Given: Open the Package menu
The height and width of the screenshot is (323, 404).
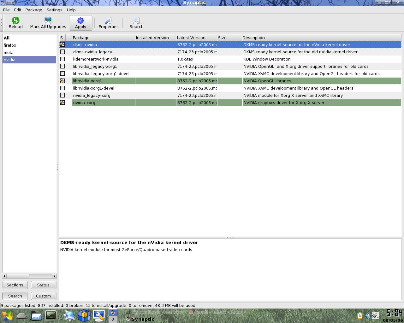Looking at the screenshot, I should [x=34, y=10].
